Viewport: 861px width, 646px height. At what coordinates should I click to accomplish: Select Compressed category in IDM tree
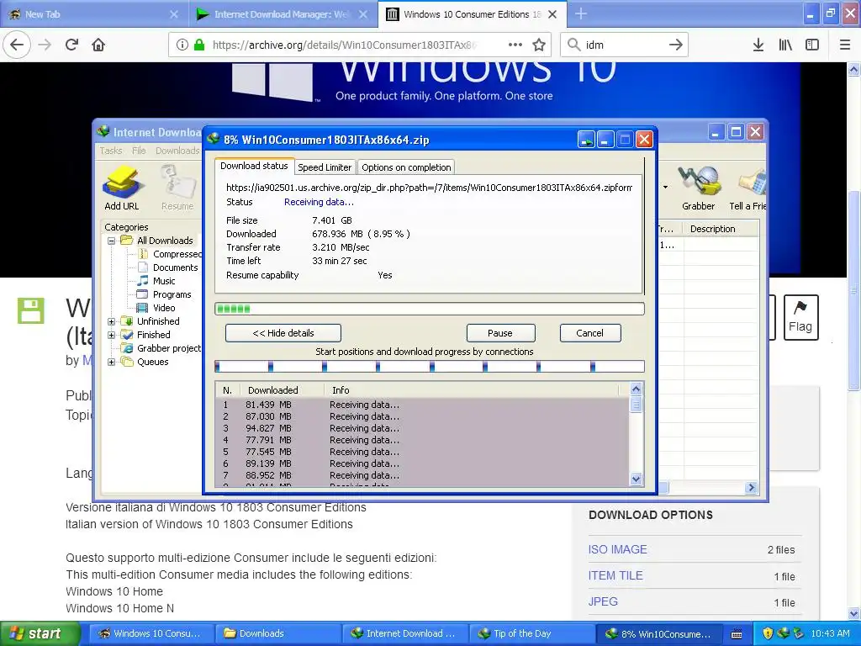[170, 254]
